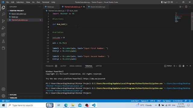
Task: Open the Source Control view
Action: 3,21
